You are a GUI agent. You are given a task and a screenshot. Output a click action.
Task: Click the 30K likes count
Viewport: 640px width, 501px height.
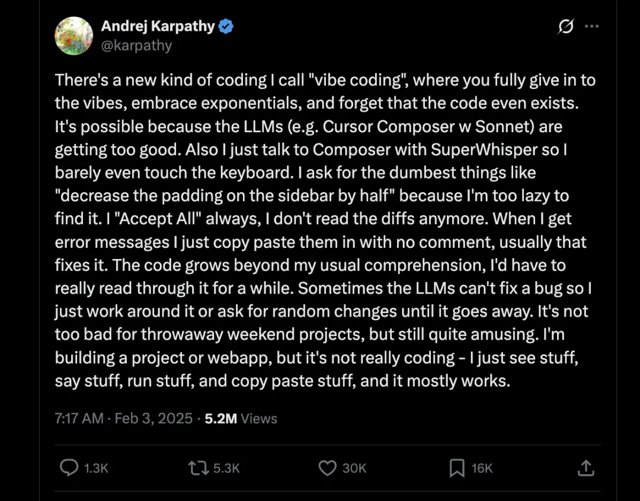click(354, 468)
